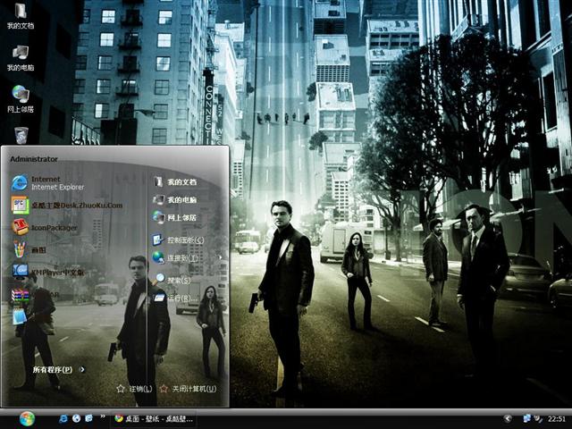Image resolution: width=572 pixels, height=429 pixels.
Task: Open 我的文档 in start menu right column
Action: [175, 181]
